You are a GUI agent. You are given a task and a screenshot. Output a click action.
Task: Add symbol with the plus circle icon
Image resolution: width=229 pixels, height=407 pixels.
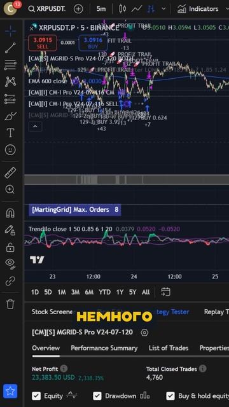click(78, 9)
